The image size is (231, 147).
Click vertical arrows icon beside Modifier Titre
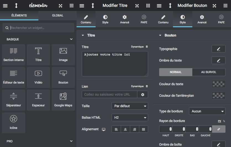93,5
